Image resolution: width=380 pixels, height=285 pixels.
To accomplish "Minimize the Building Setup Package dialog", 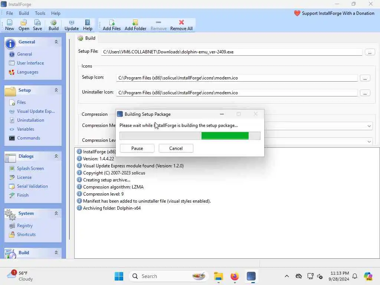I will (222, 114).
